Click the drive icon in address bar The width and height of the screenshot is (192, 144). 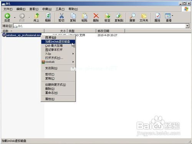point(16,26)
